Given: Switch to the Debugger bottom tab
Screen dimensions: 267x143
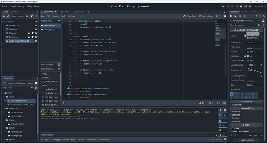Looking at the screenshot, I should [56, 140].
